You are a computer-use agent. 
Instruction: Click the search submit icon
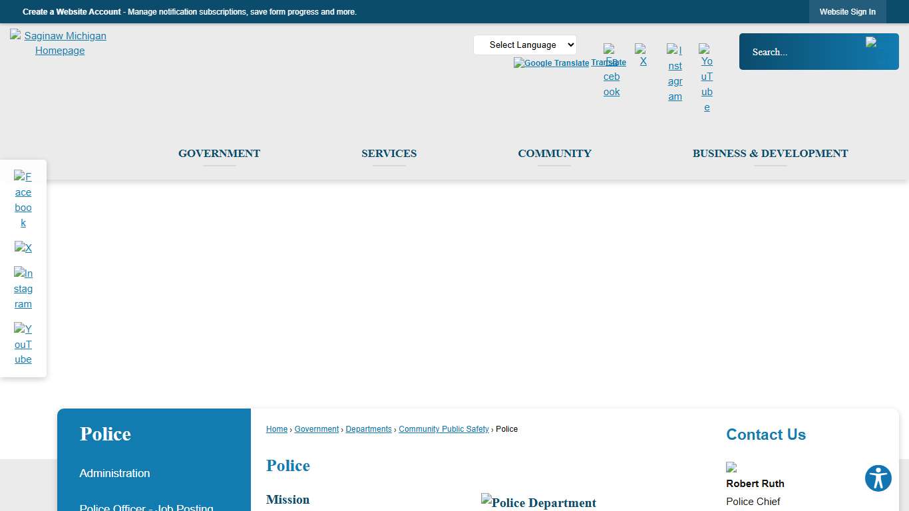(x=872, y=43)
